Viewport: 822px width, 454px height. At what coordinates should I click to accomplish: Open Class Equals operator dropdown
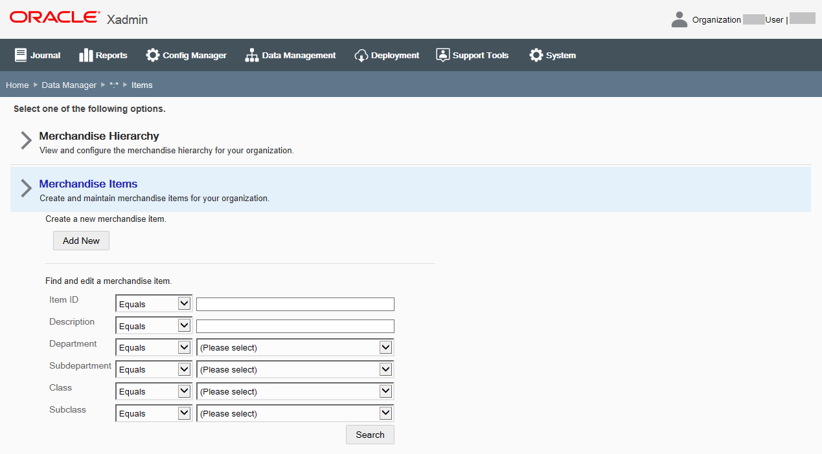click(154, 391)
